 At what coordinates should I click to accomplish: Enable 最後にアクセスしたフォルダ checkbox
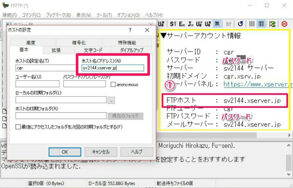(18, 127)
